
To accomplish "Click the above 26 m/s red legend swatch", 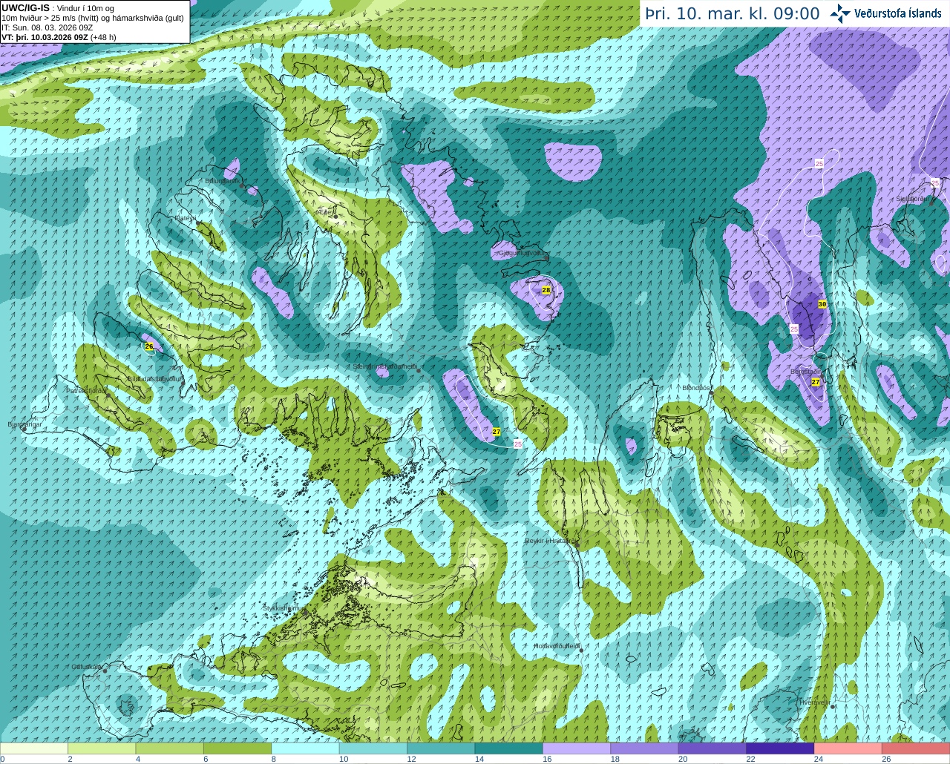I will (x=916, y=748).
